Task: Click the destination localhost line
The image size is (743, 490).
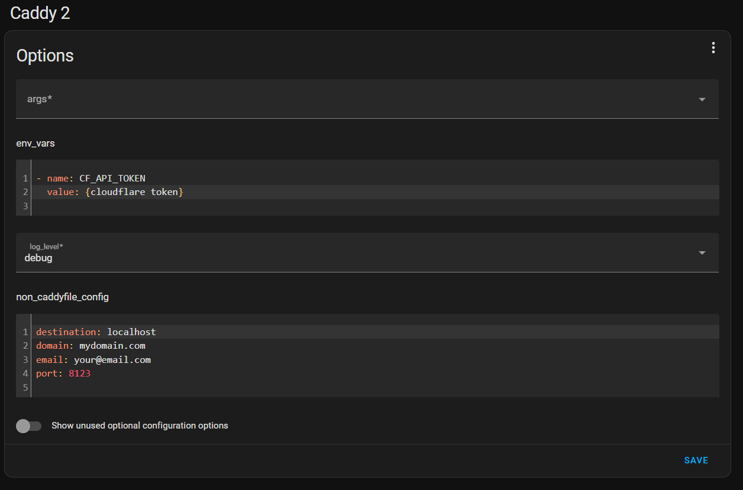Action: (x=131, y=332)
